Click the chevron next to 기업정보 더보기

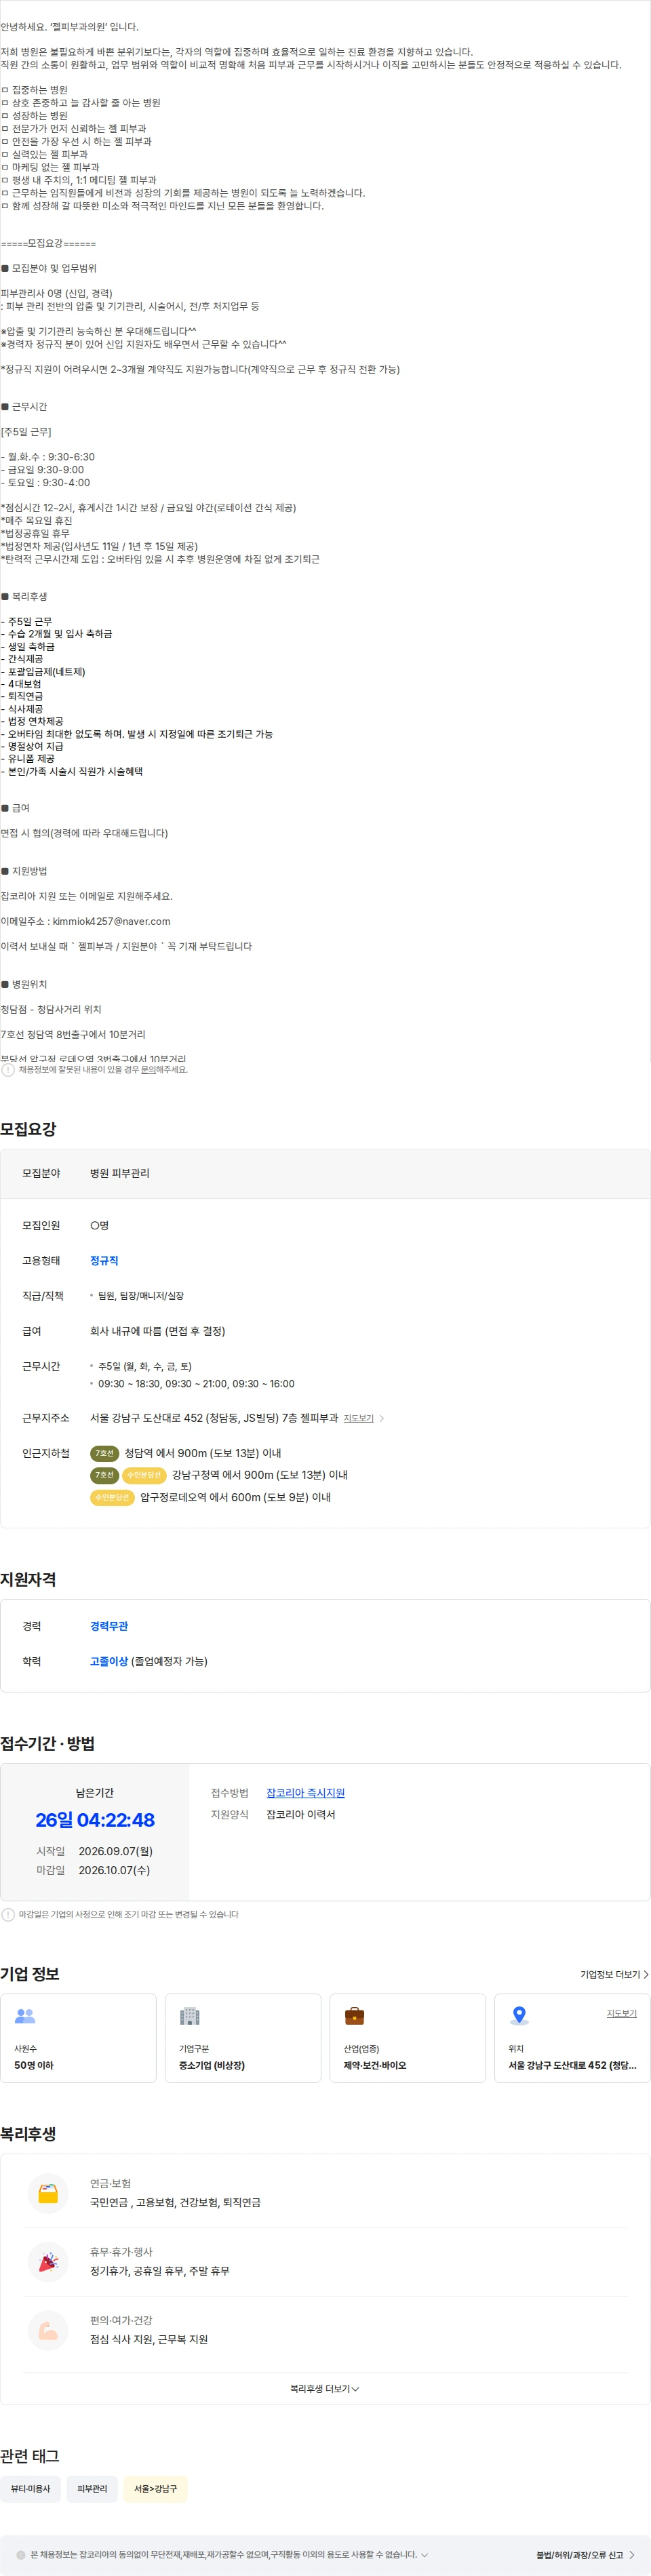[x=646, y=1974]
